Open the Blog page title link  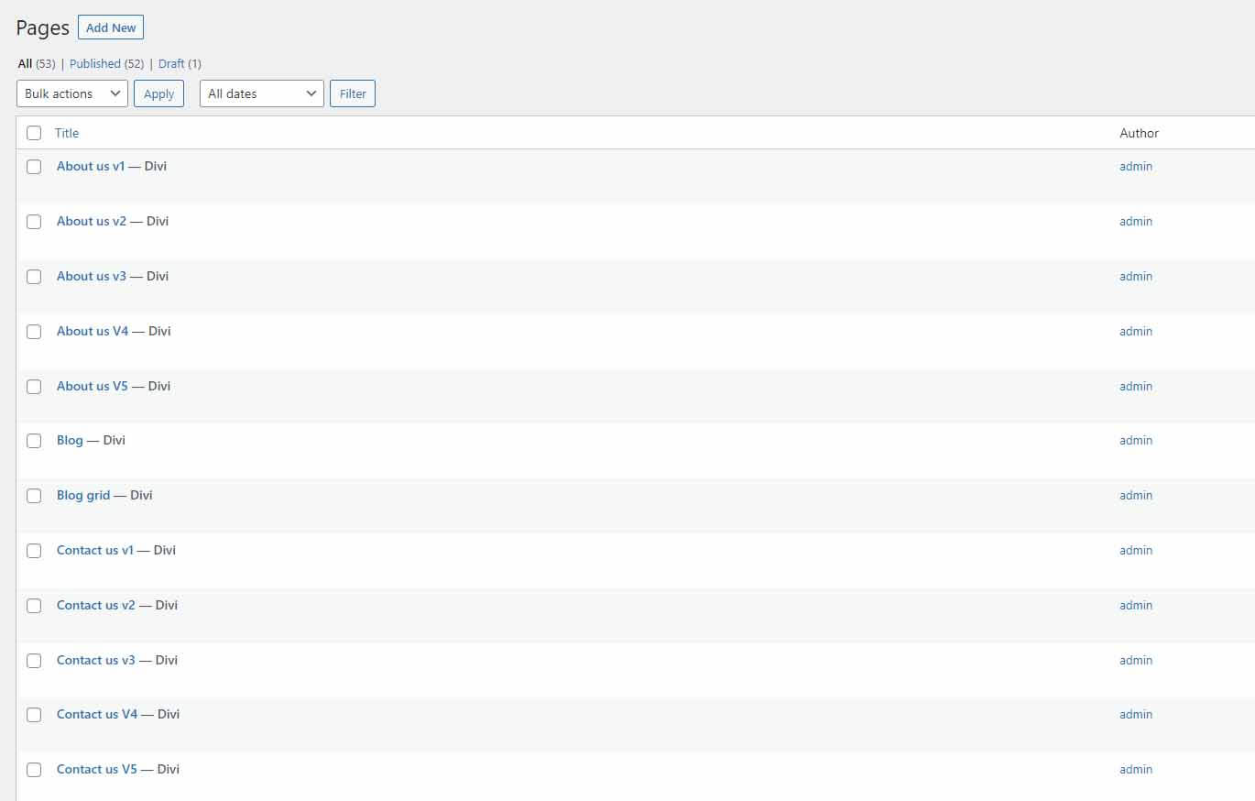coord(70,440)
